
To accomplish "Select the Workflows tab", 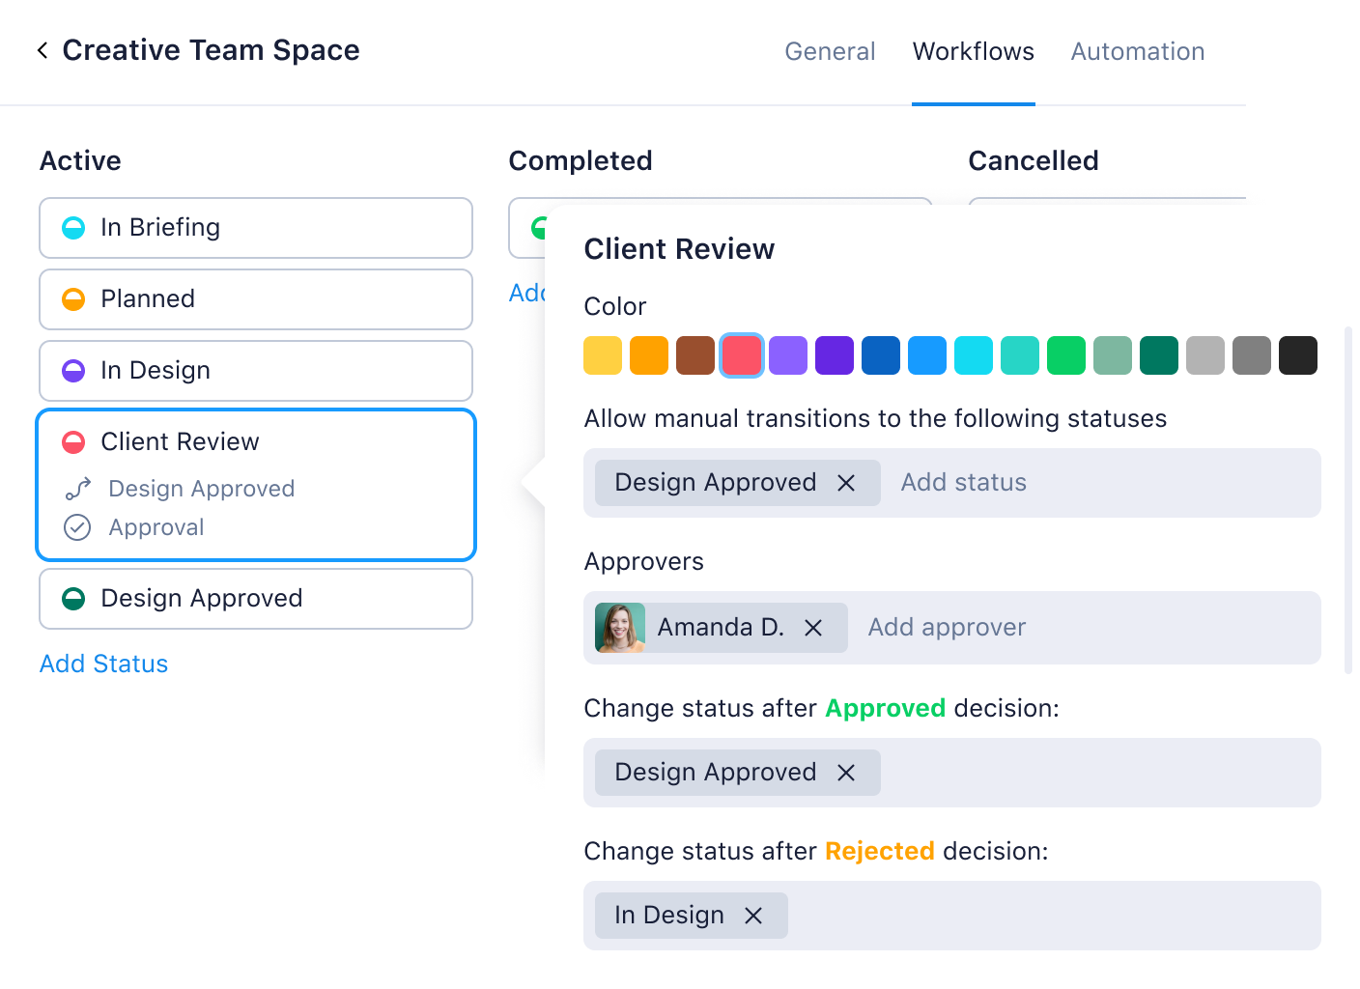I will 973,51.
